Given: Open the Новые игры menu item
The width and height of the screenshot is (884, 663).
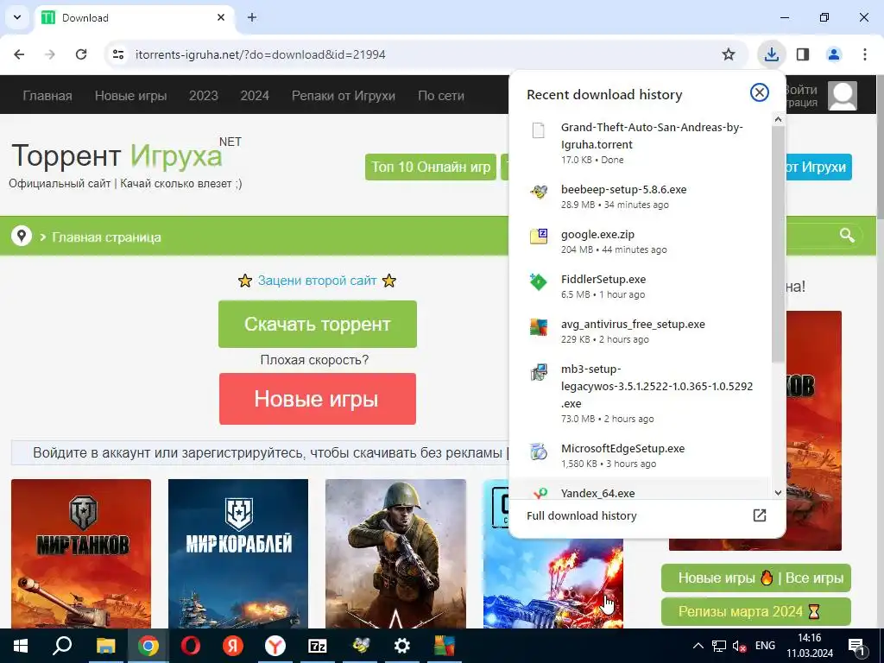Looking at the screenshot, I should (131, 96).
